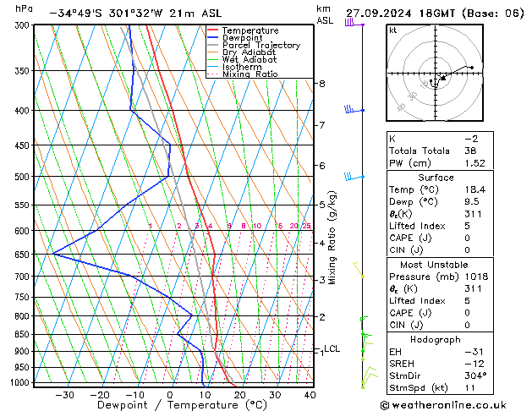
Task: Click the light-blue wind barb at 500 hPa
Action: coord(354,177)
